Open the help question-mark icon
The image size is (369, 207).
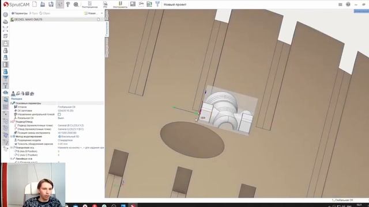click(348, 4)
